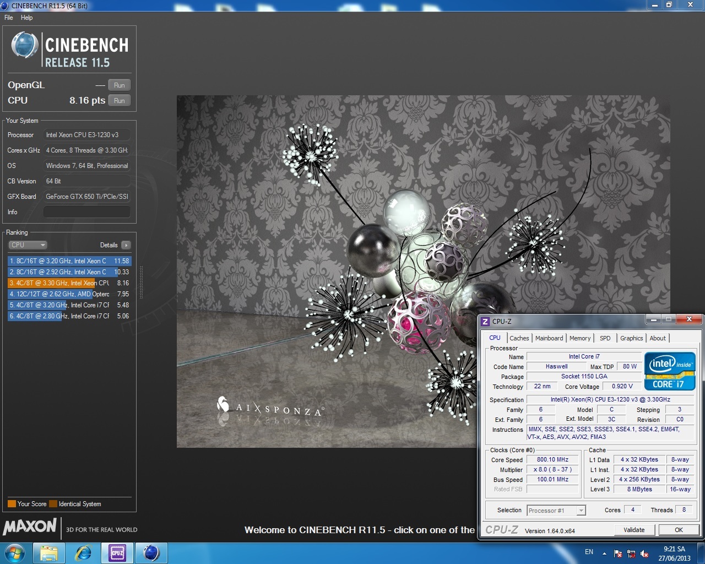Click the Processor field Intel Xeon E3-1230
The height and width of the screenshot is (564, 705).
click(87, 135)
